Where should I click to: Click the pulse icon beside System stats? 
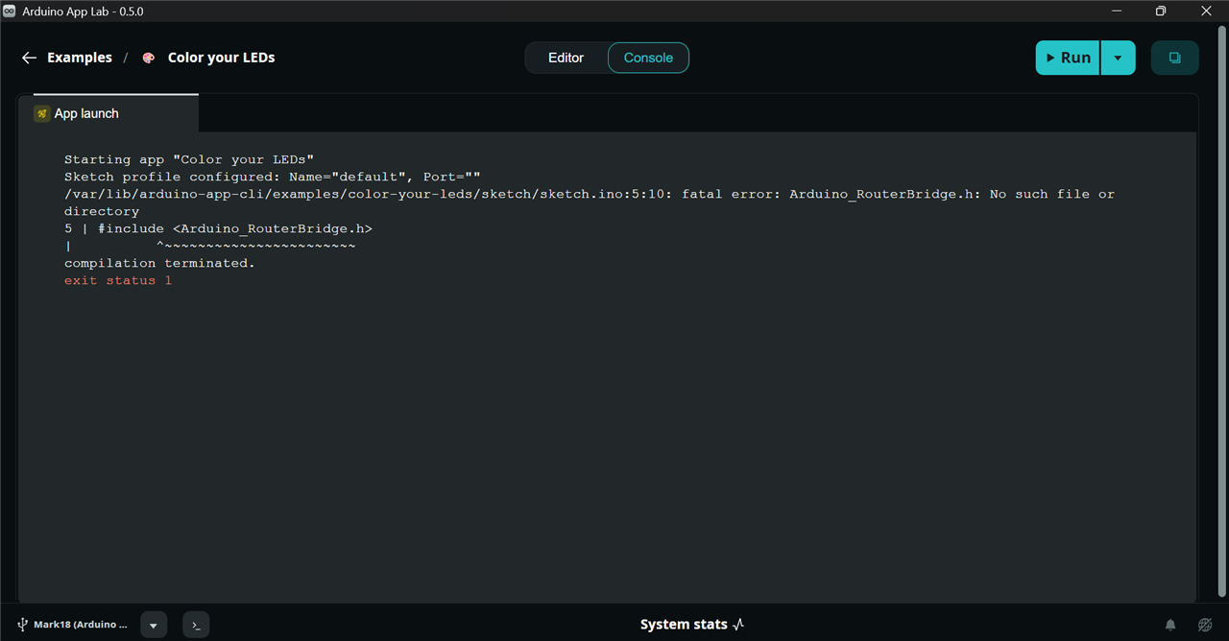coord(738,625)
